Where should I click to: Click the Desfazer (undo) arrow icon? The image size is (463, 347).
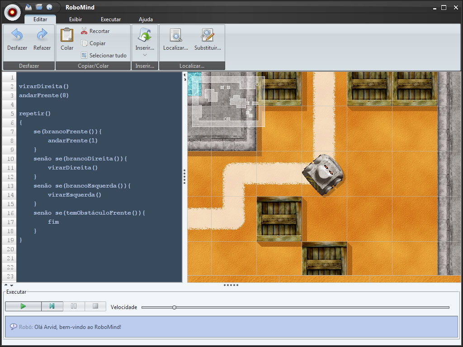point(17,35)
